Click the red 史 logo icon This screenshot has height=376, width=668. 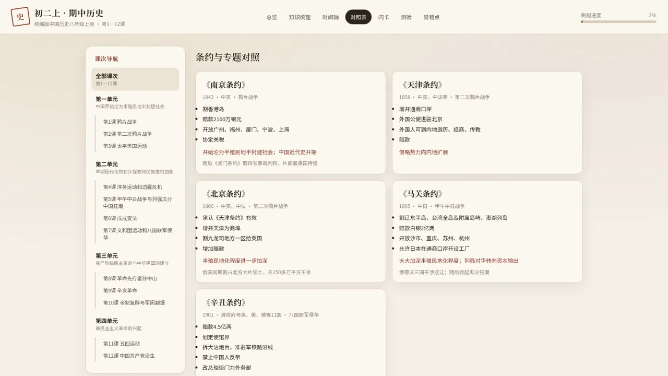tap(20, 17)
